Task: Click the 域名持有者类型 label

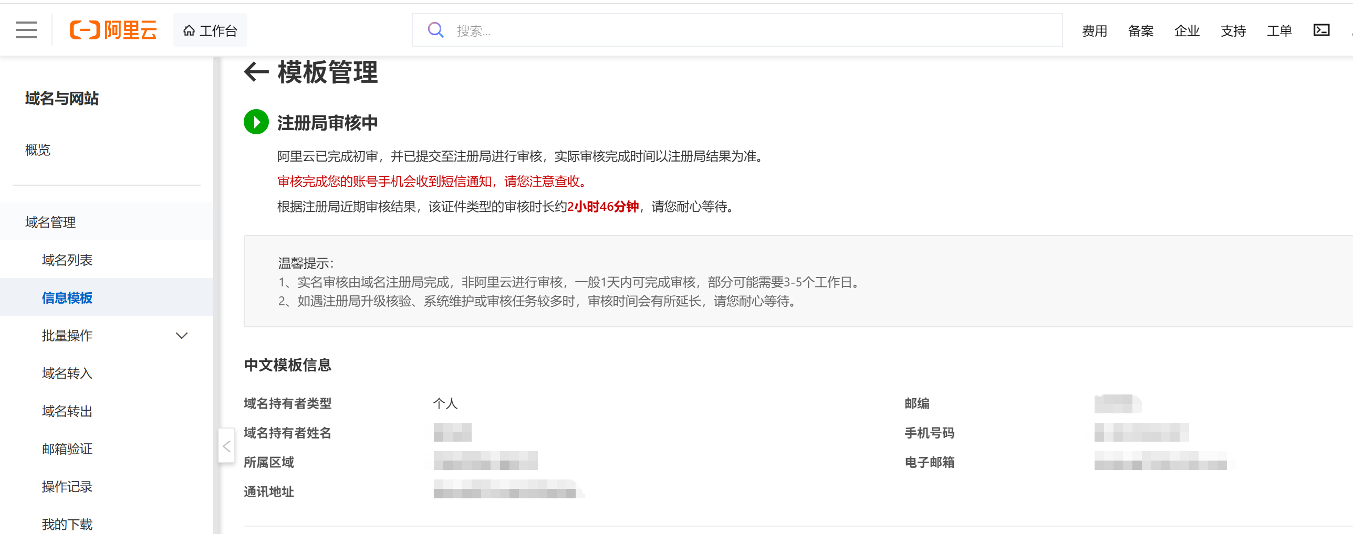Action: click(288, 403)
